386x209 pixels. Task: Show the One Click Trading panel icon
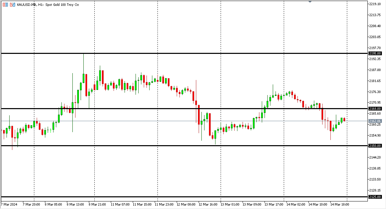click(x=12, y=5)
